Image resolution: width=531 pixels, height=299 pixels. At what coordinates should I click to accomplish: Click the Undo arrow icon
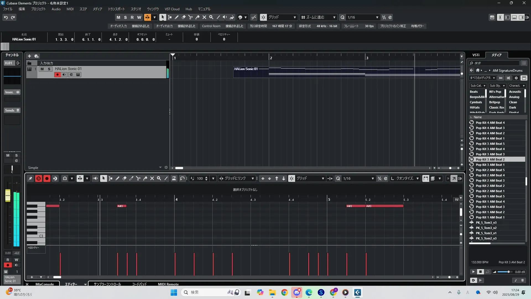point(6,17)
